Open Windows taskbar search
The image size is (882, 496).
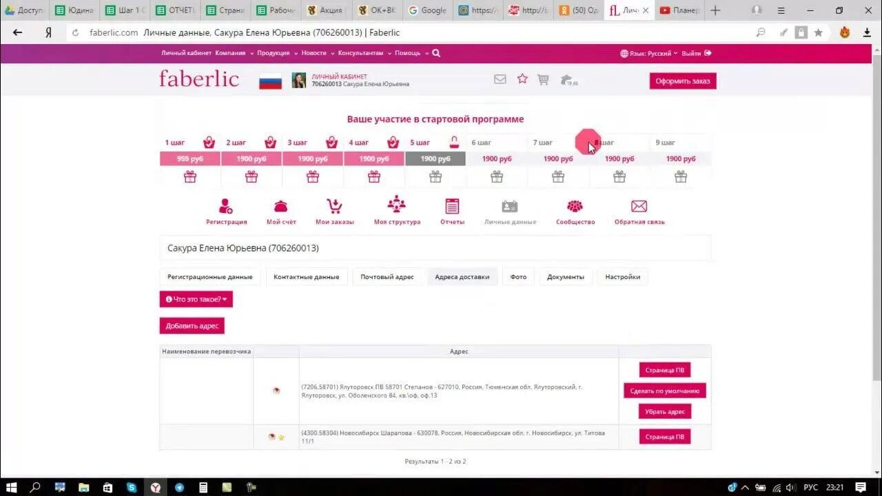pos(35,487)
